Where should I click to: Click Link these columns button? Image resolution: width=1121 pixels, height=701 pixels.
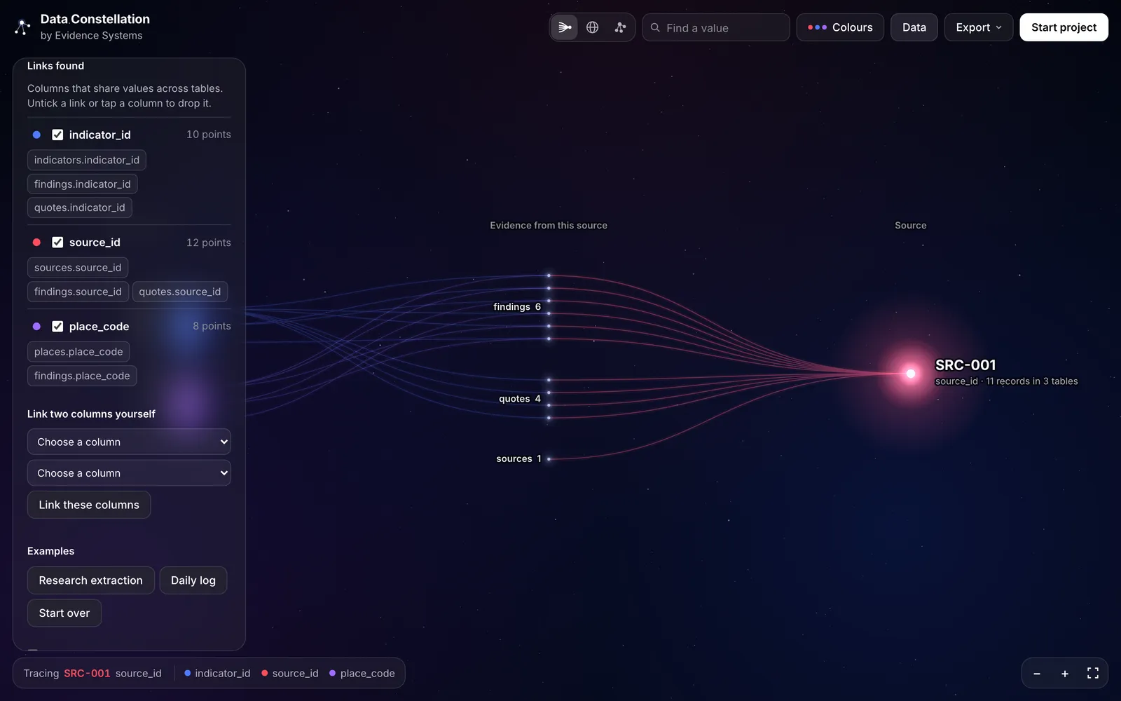89,505
